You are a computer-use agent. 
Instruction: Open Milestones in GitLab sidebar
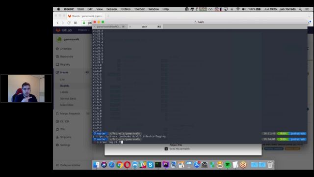[67, 105]
